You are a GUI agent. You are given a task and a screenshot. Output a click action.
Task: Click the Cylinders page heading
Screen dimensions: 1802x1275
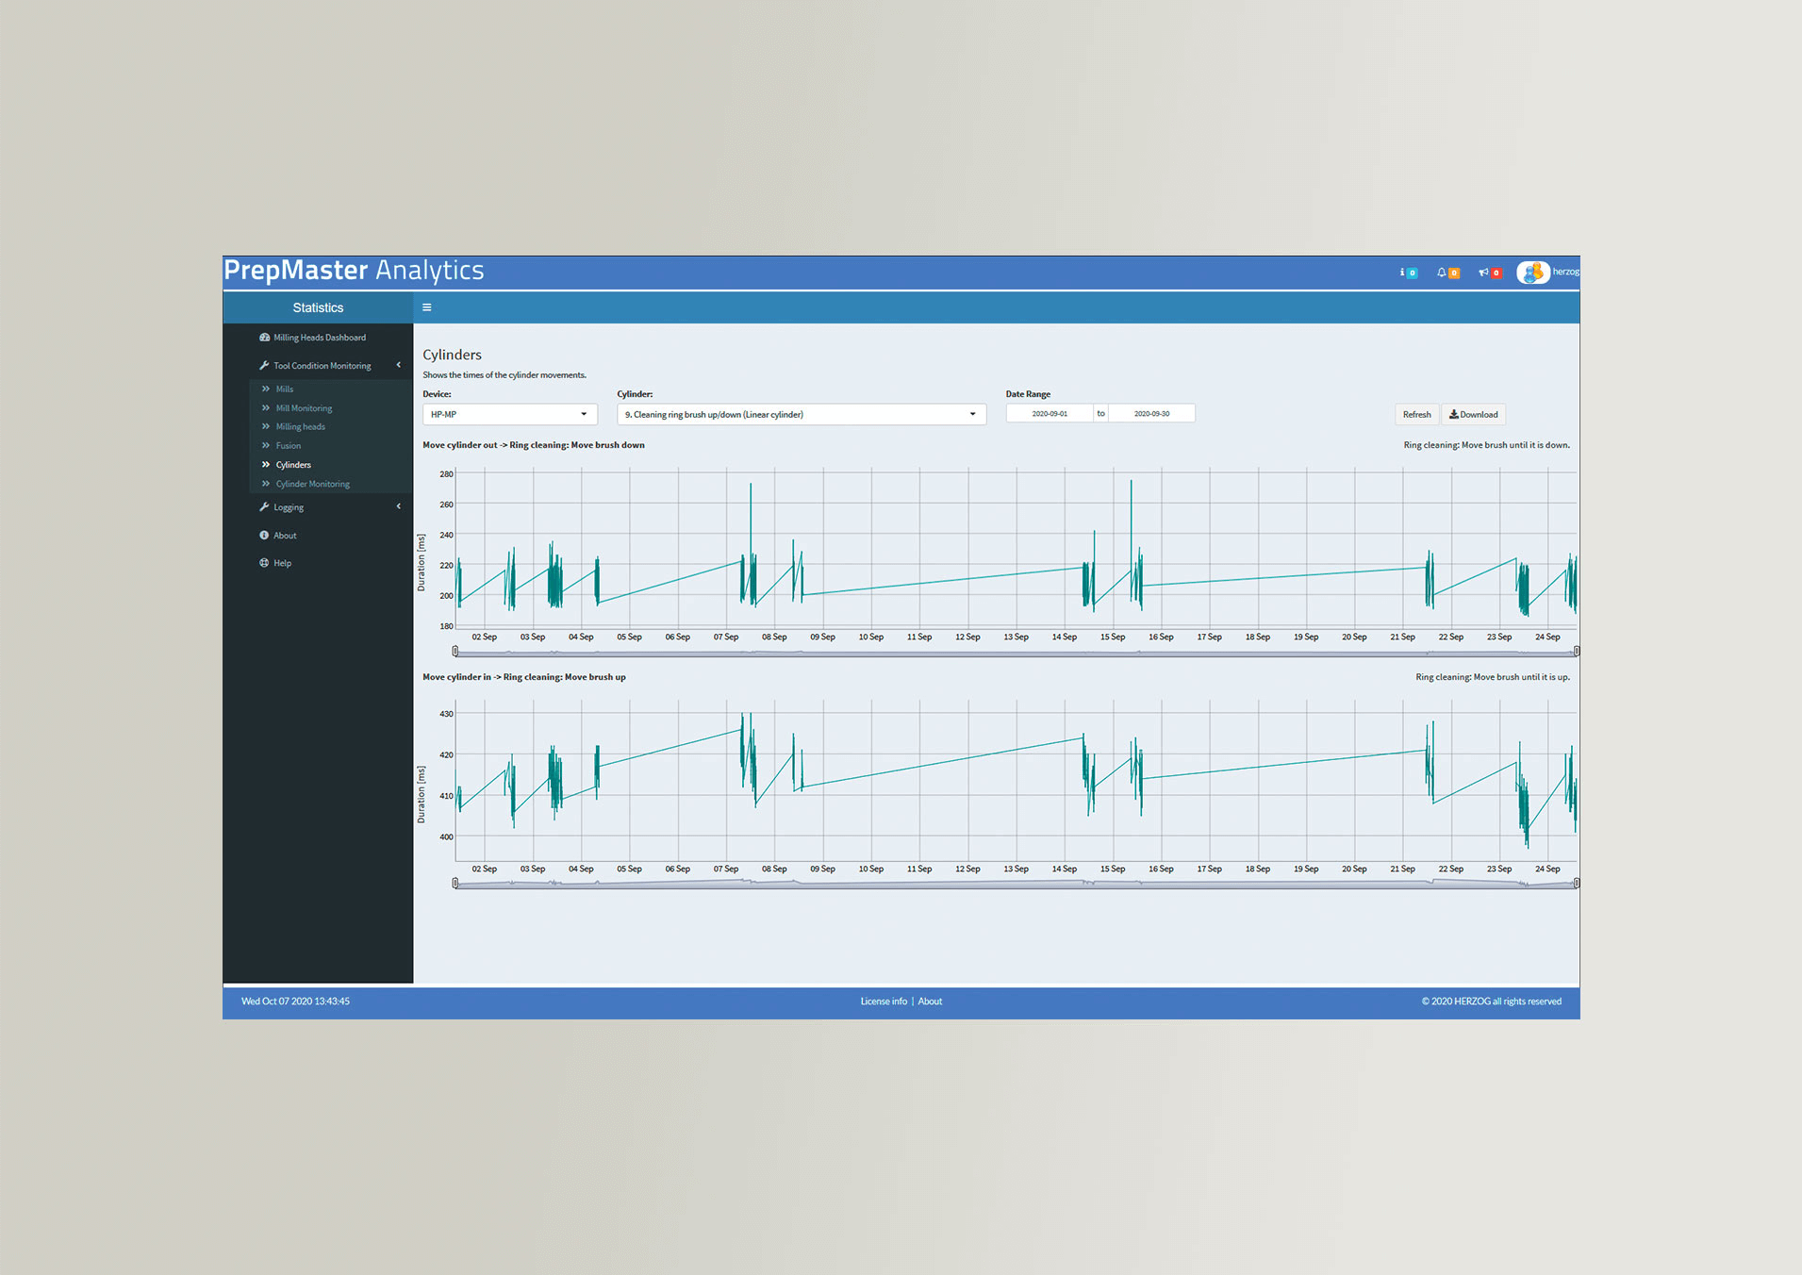[452, 355]
